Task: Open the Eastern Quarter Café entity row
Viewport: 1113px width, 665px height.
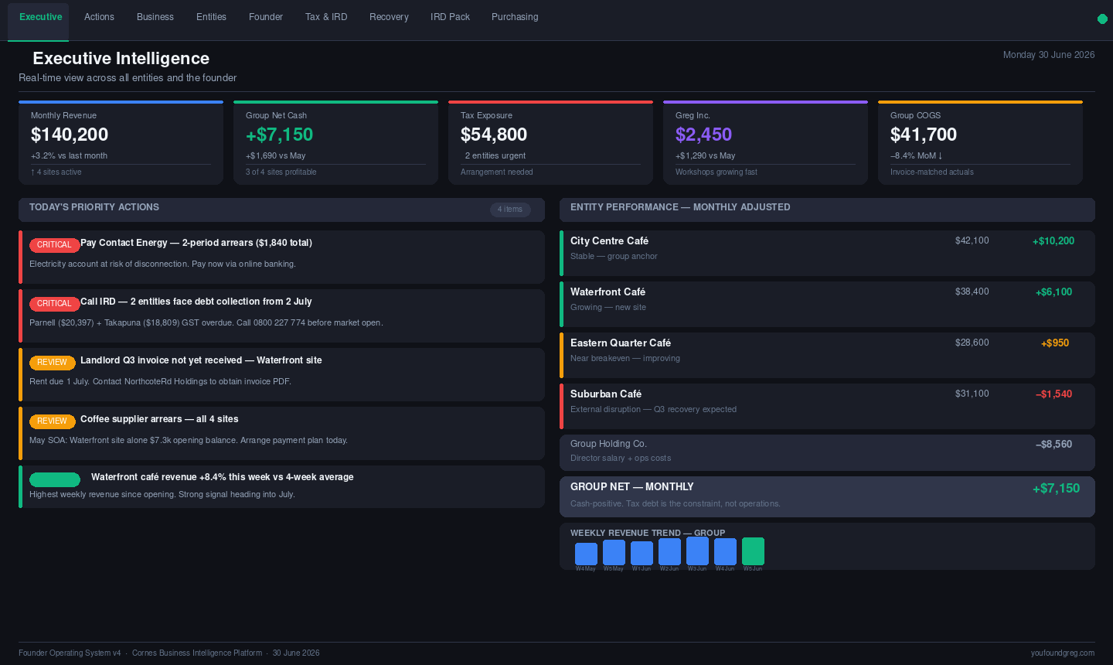Action: 827,355
